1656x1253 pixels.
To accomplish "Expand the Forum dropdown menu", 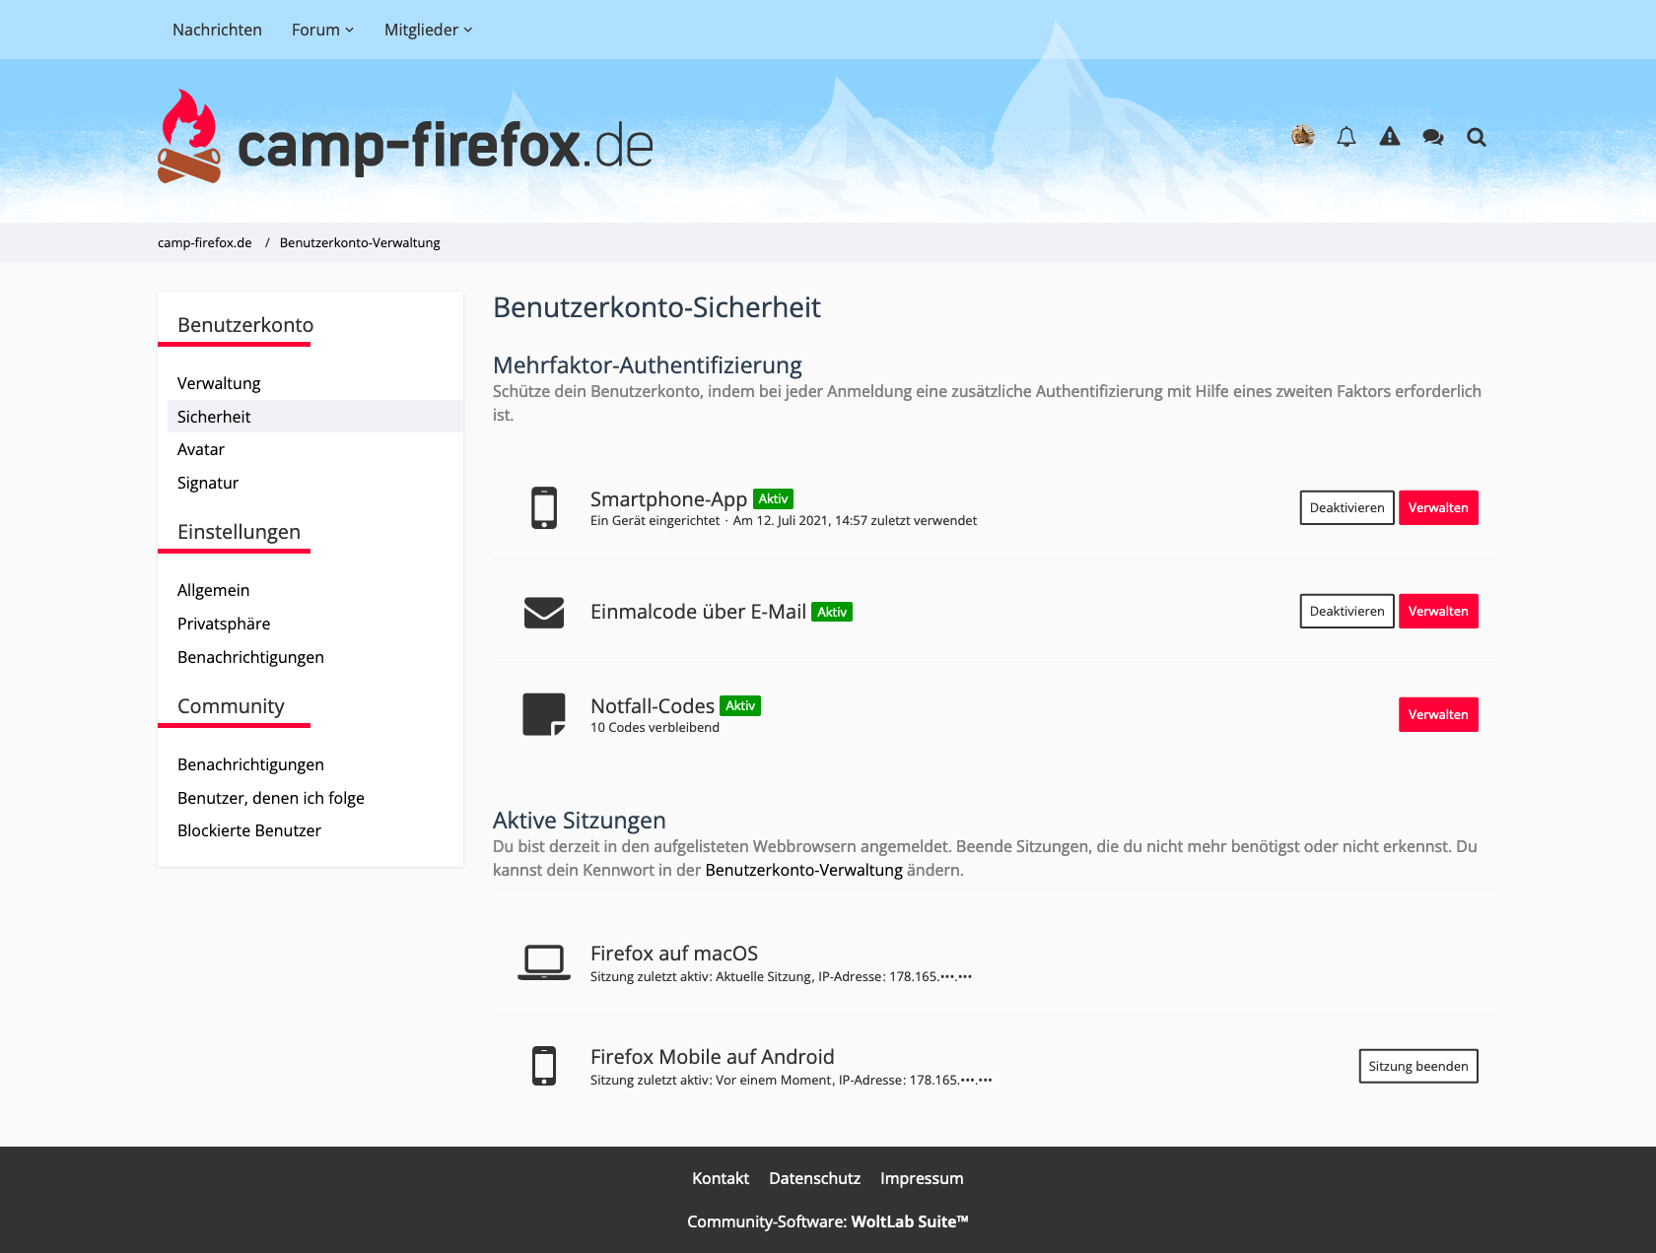I will 322,30.
